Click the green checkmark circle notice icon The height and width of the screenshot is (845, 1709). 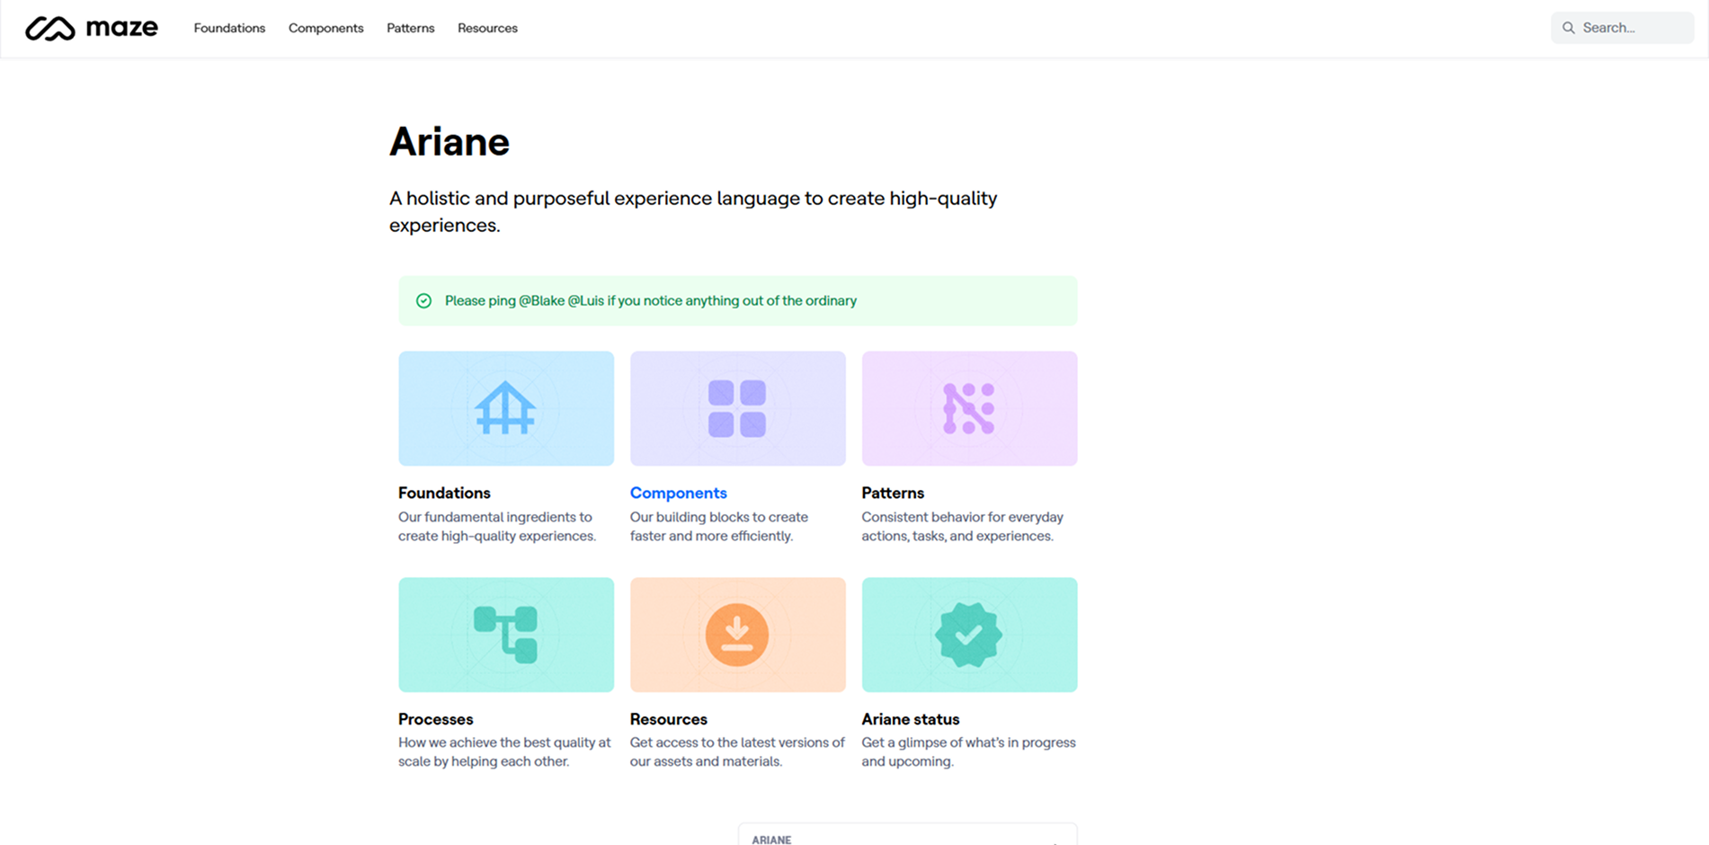click(423, 301)
